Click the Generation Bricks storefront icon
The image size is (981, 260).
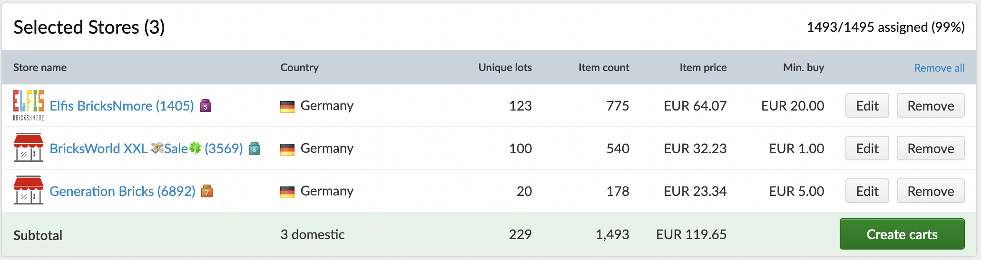tap(29, 191)
